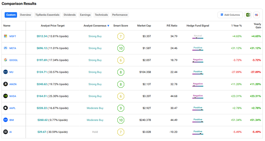Click NVDA P/E ratio 44.68
Viewport: 265px width, 141px height.
tap(174, 96)
